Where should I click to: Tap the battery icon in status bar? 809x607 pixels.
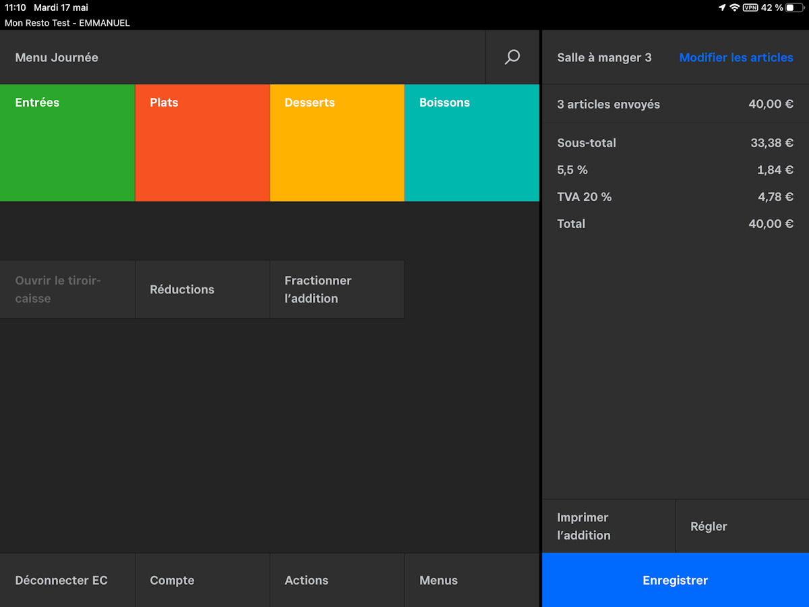tap(794, 7)
